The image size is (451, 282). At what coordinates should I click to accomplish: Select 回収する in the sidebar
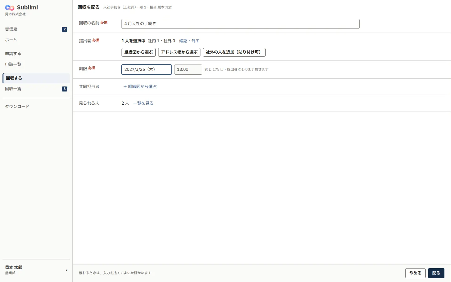(36, 78)
